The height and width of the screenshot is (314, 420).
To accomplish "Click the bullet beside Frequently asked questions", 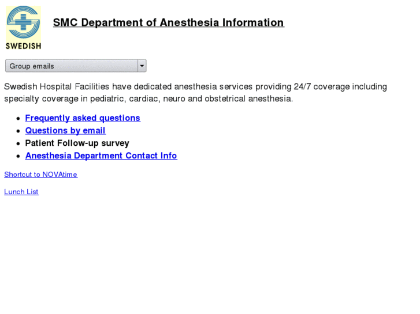I will (x=19, y=118).
